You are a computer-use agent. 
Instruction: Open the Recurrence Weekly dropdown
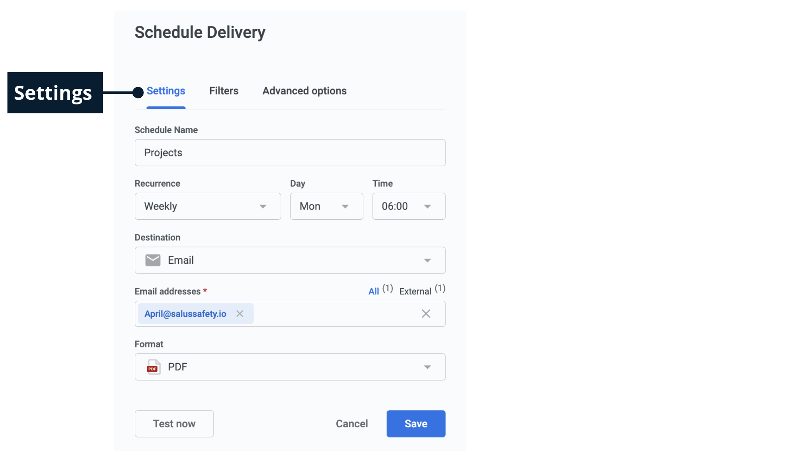point(208,206)
